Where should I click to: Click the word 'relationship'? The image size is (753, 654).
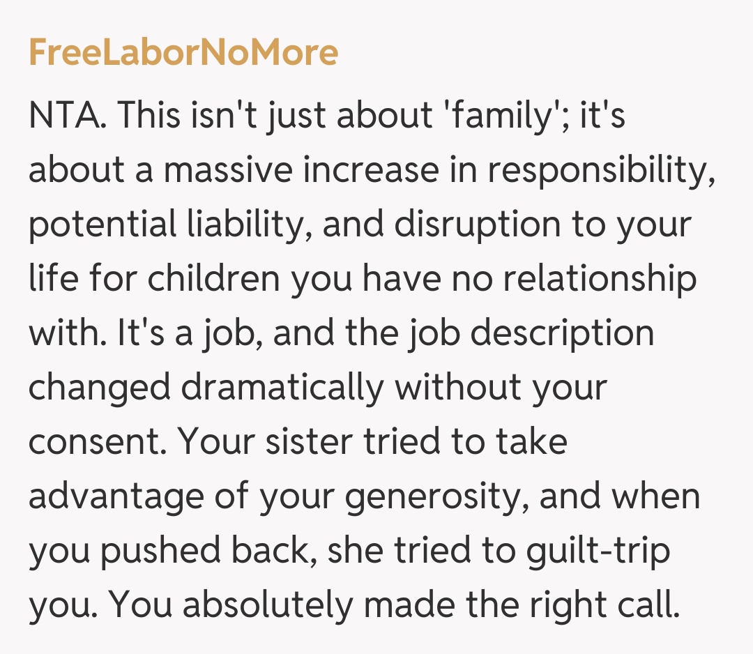pos(600,280)
